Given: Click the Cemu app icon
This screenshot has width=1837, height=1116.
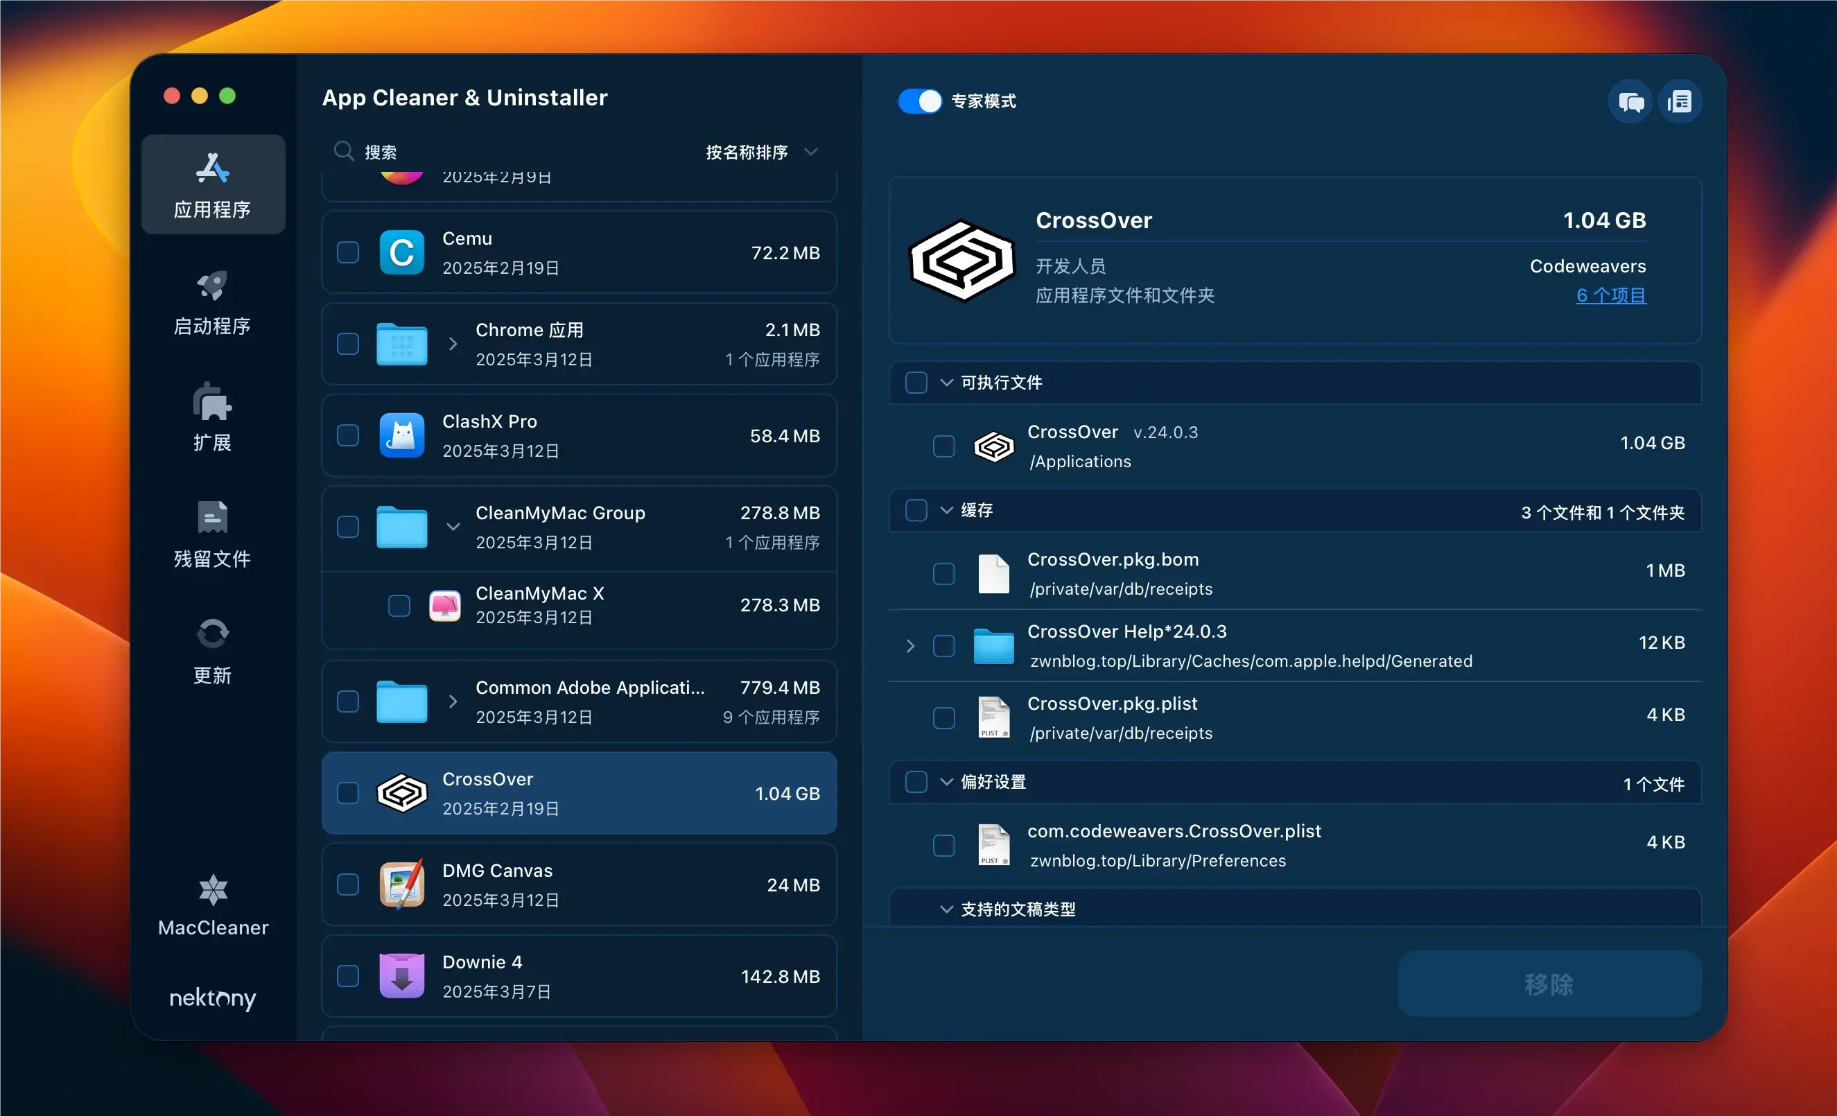Looking at the screenshot, I should (x=402, y=253).
